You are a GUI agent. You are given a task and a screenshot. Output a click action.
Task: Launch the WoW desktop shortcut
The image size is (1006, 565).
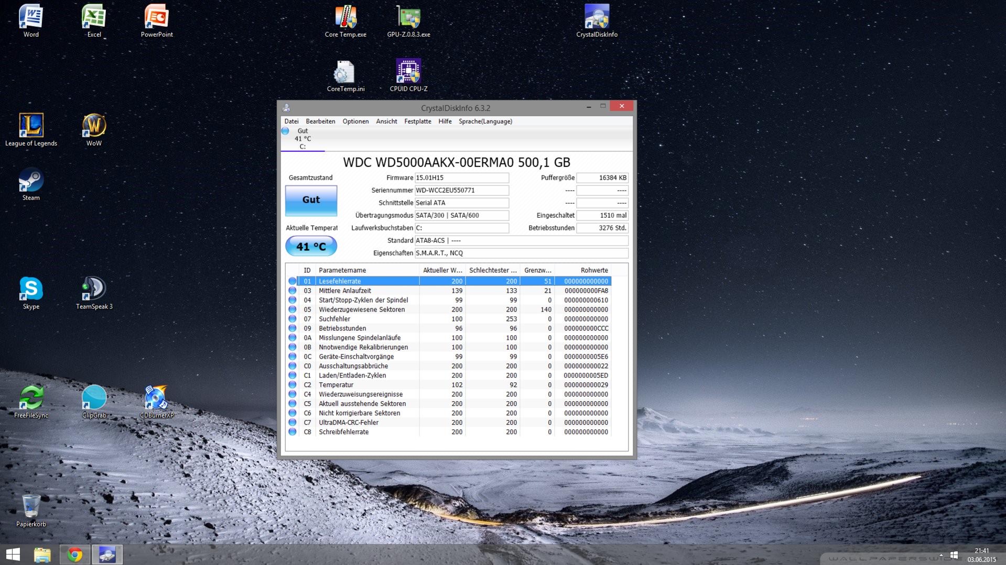pos(94,130)
